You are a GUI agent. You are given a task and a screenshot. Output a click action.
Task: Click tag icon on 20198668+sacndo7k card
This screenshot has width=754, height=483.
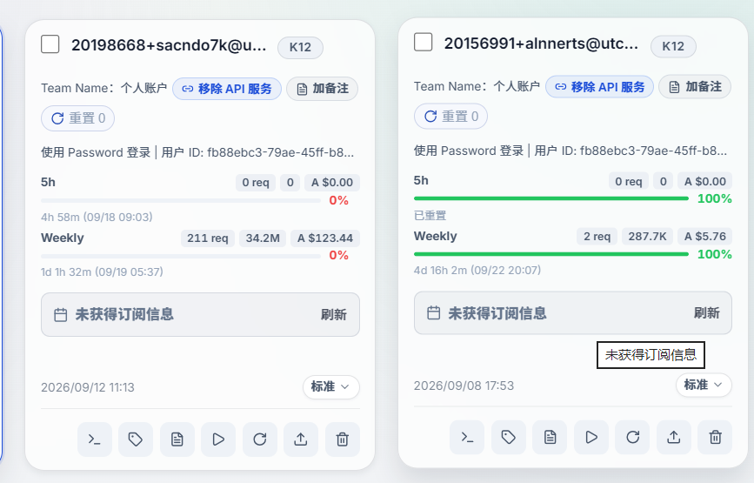tap(136, 439)
